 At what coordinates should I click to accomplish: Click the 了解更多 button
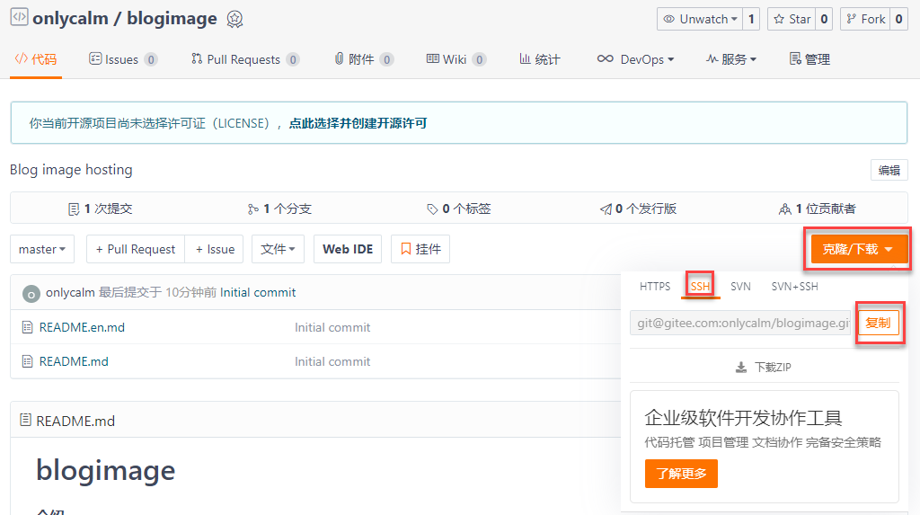point(681,474)
